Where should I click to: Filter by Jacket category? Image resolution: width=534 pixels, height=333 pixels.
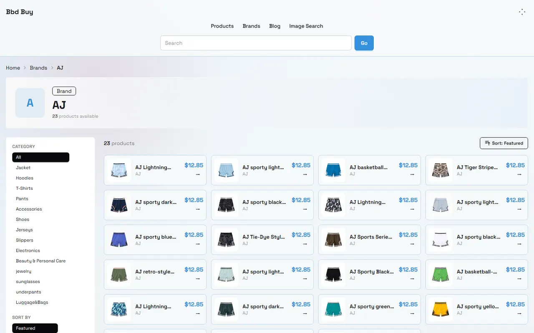pos(23,168)
